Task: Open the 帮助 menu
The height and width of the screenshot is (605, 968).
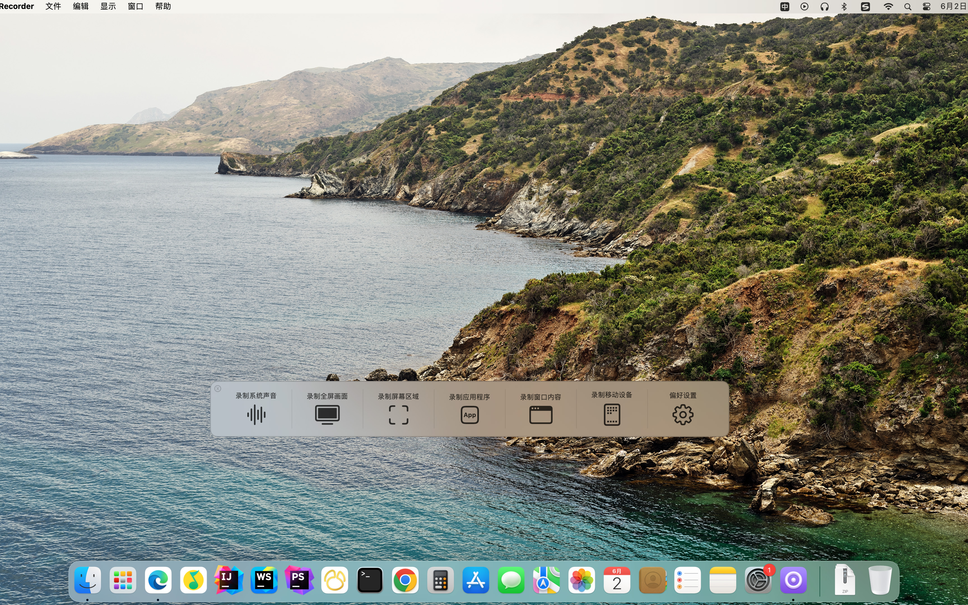Action: coord(163,6)
